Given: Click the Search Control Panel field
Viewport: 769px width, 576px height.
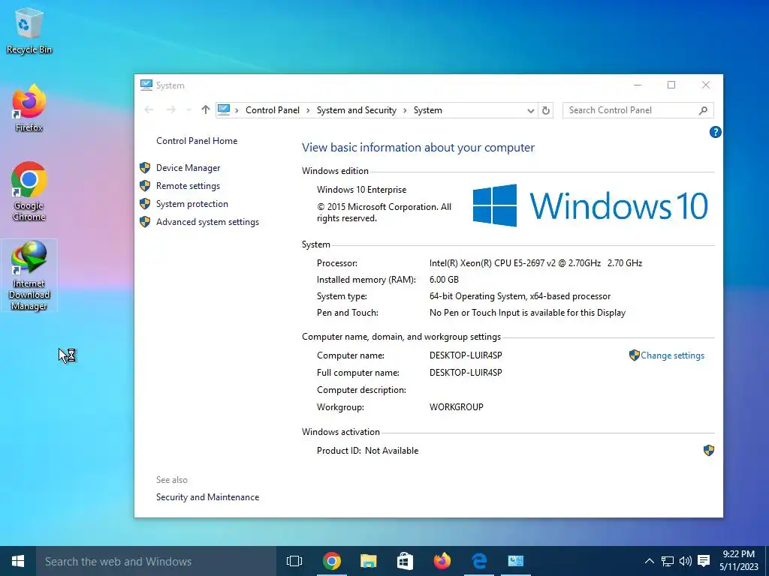Looking at the screenshot, I should click(638, 110).
